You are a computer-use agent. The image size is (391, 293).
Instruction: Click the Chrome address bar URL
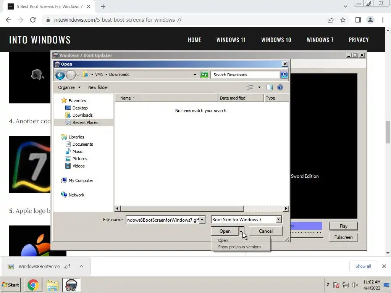[118, 20]
